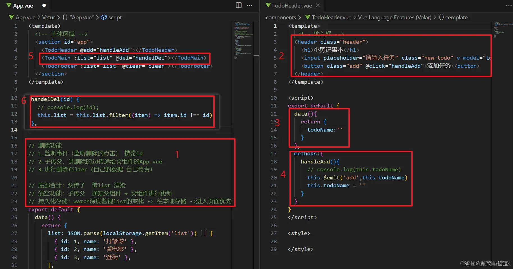Click the '// 清空功能' comment line
Viewport: 513px width, 269px height.
(100, 193)
